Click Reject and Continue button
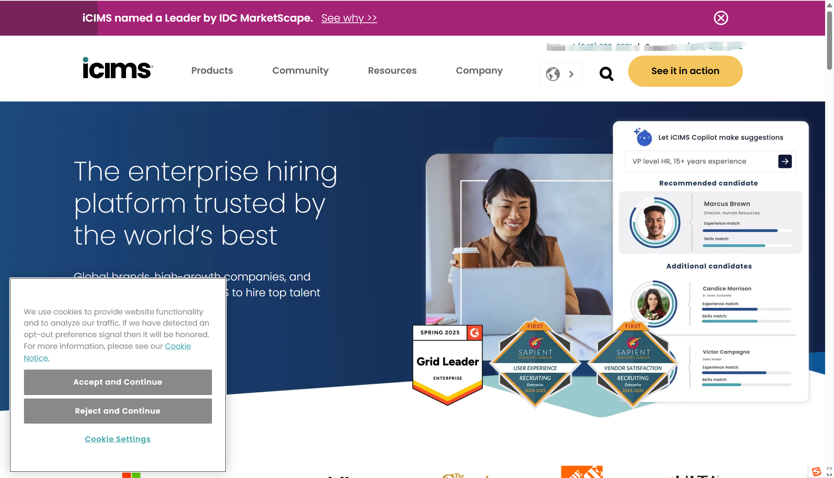Viewport: 834px width, 478px height. 118,411
